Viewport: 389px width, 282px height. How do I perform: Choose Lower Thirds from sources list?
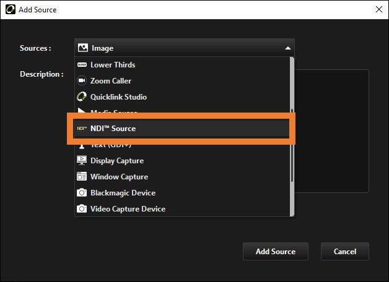pyautogui.click(x=182, y=65)
